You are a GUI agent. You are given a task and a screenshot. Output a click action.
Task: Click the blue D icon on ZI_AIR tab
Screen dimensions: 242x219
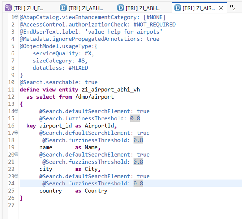178,8
